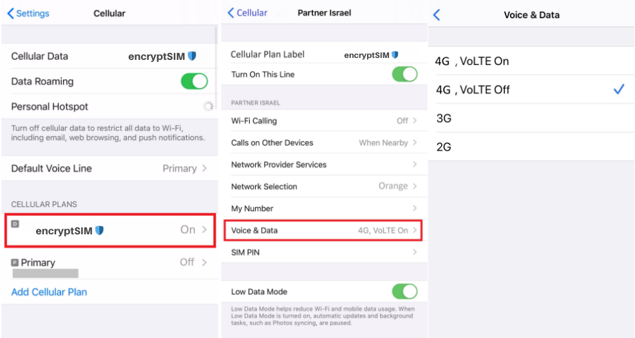Open the encryptSIM cellular plan
The image size is (635, 338).
(109, 230)
